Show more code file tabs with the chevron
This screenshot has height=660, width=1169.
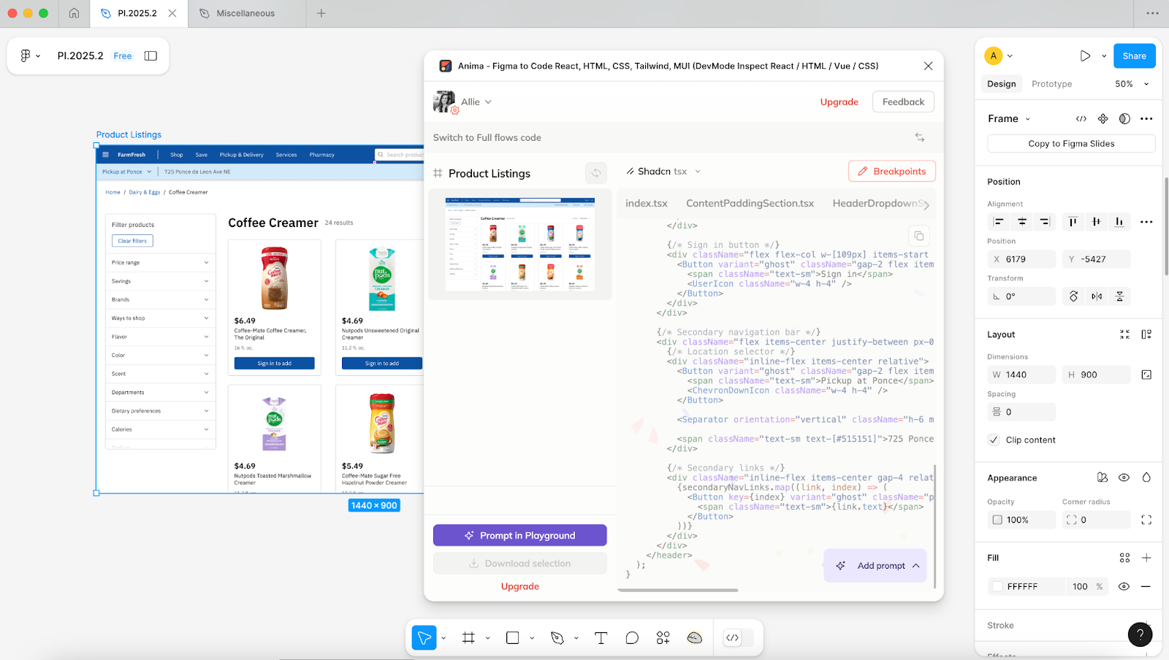click(926, 205)
